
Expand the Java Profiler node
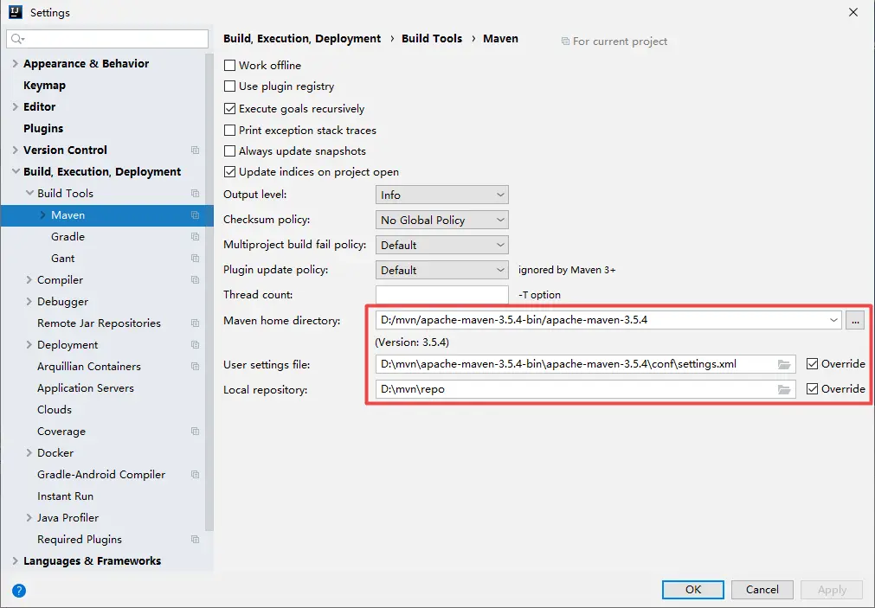29,518
